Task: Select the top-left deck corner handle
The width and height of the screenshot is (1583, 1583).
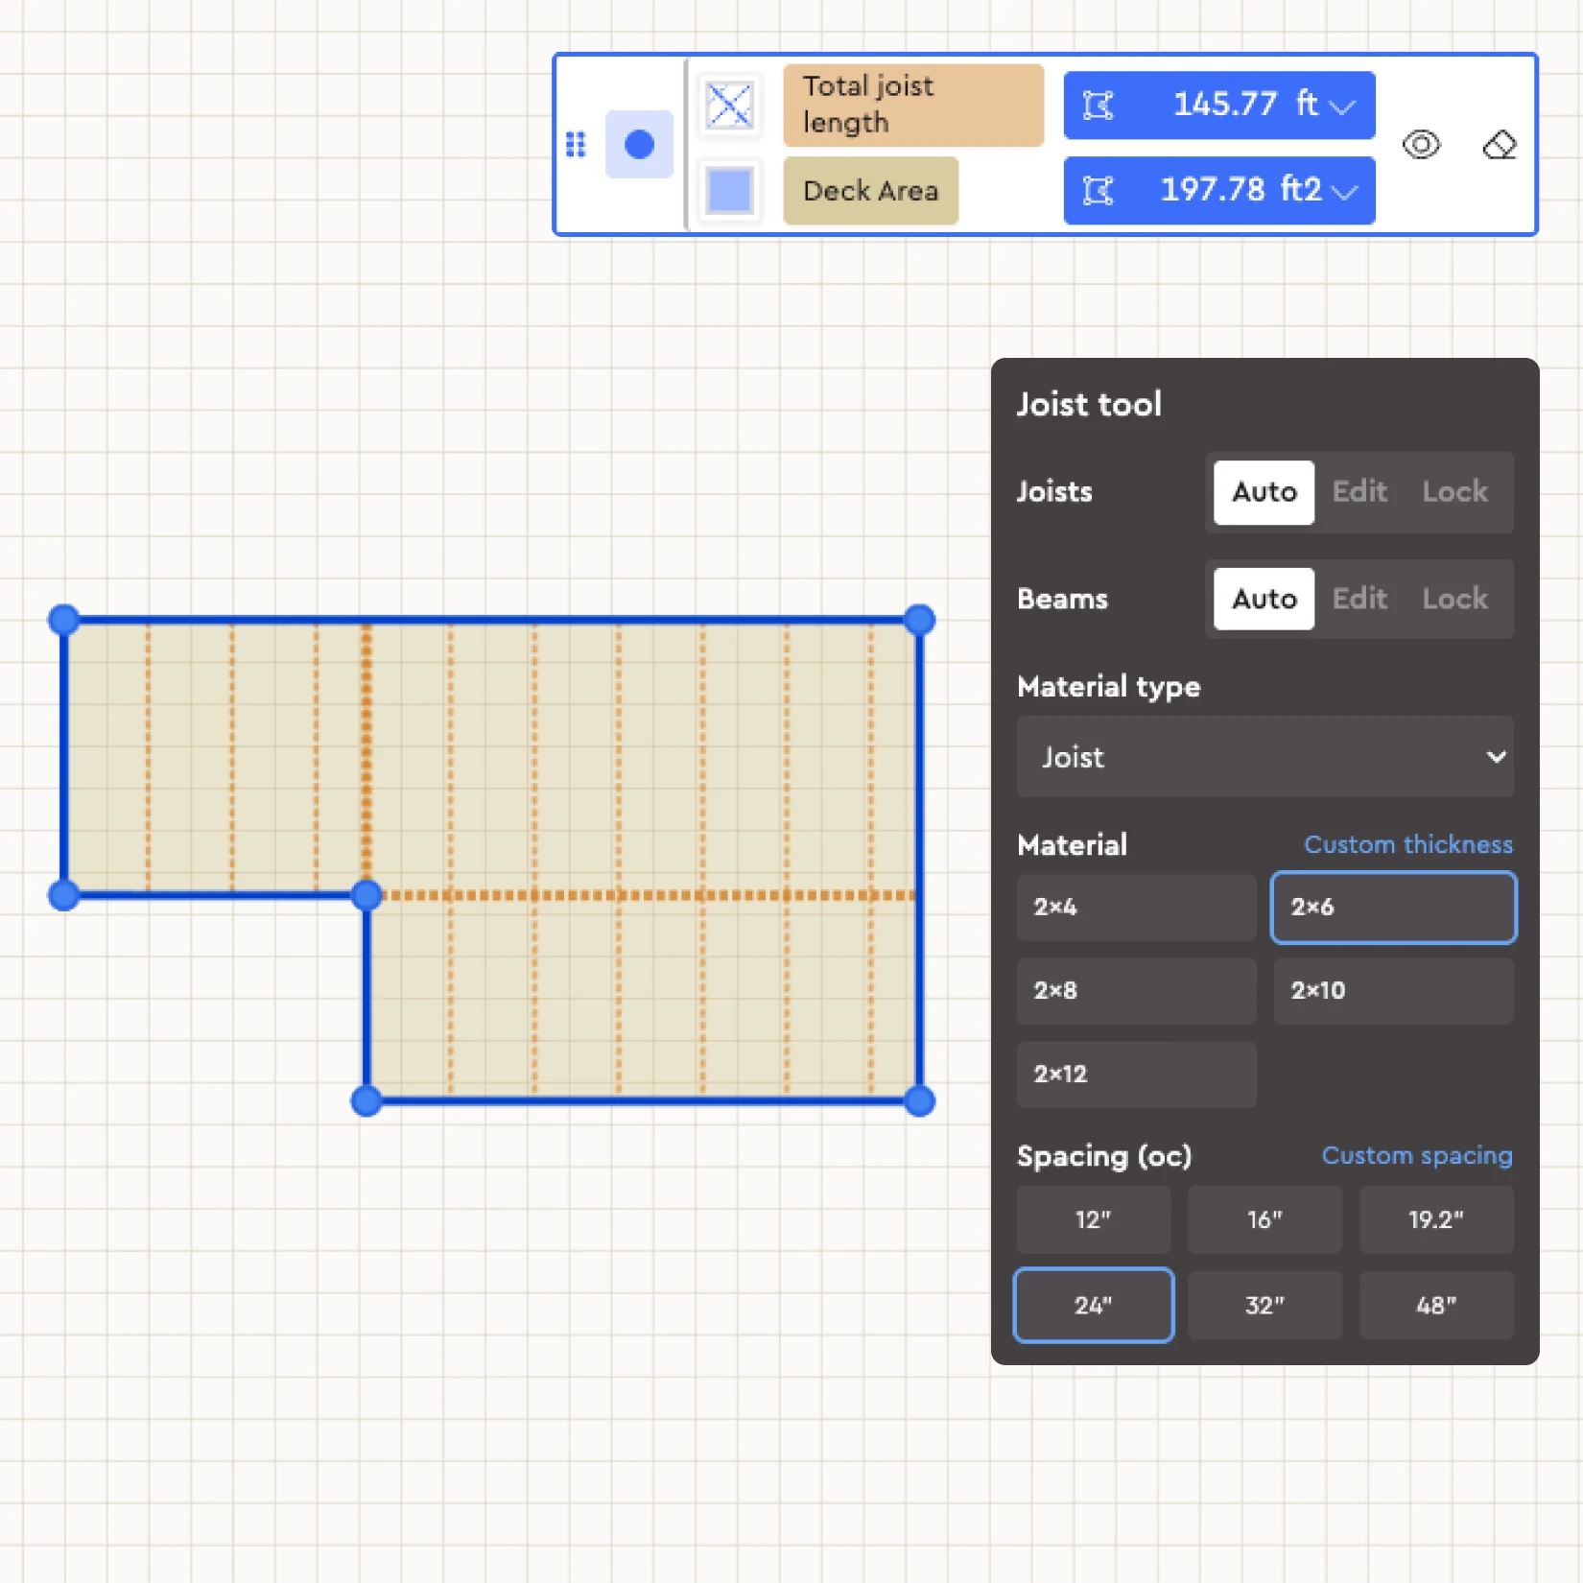Action: [x=64, y=620]
